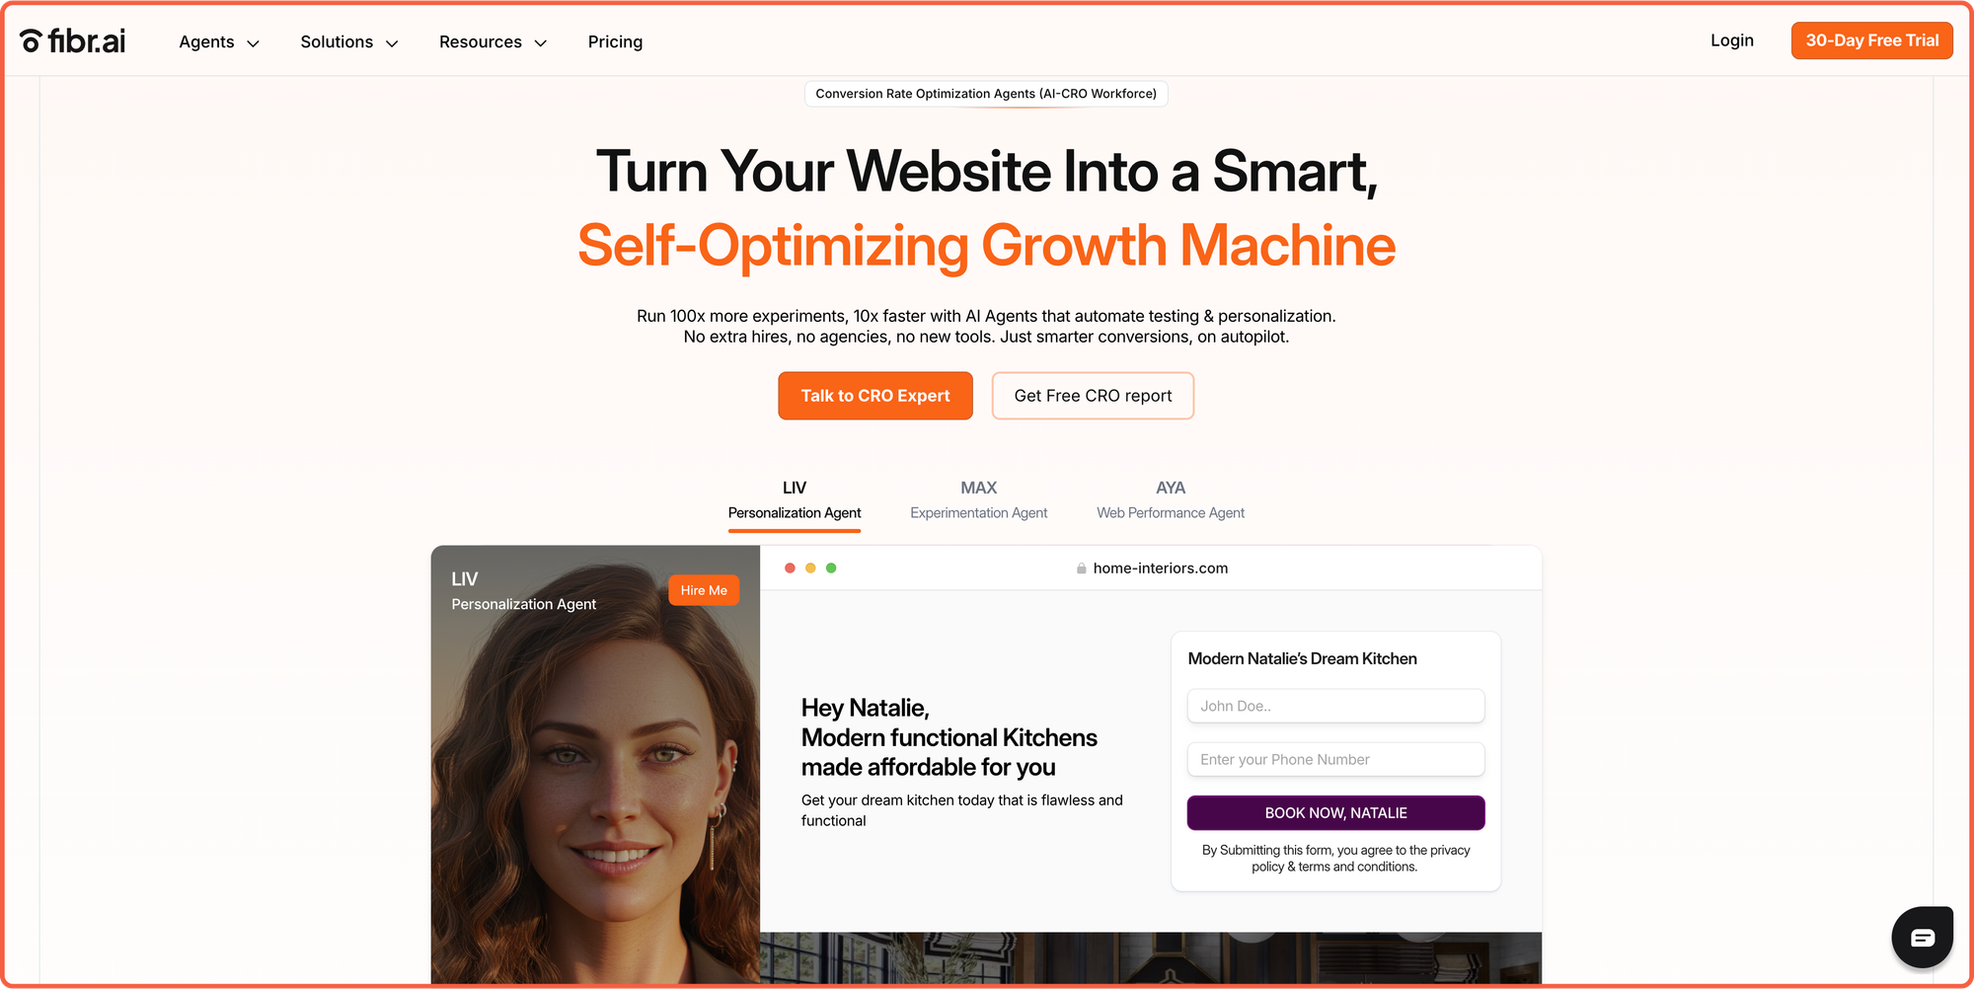The image size is (1974, 989).
Task: Open the Pricing page
Action: 615,41
